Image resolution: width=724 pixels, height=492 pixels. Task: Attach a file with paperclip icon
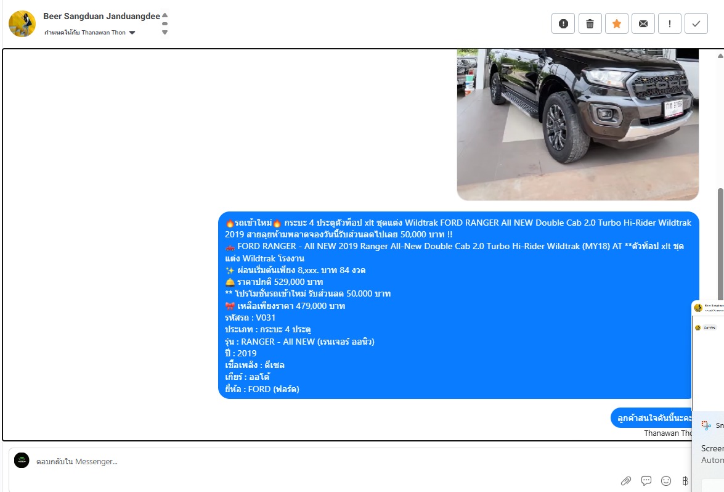625,481
